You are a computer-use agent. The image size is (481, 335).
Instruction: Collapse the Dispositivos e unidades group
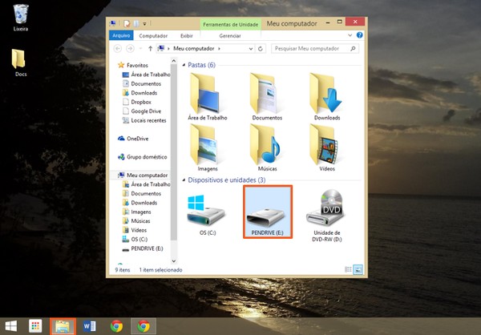184,180
